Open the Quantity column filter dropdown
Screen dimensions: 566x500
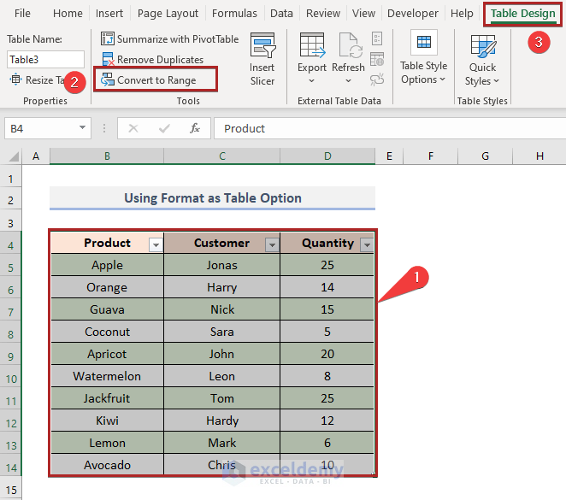[x=366, y=244]
